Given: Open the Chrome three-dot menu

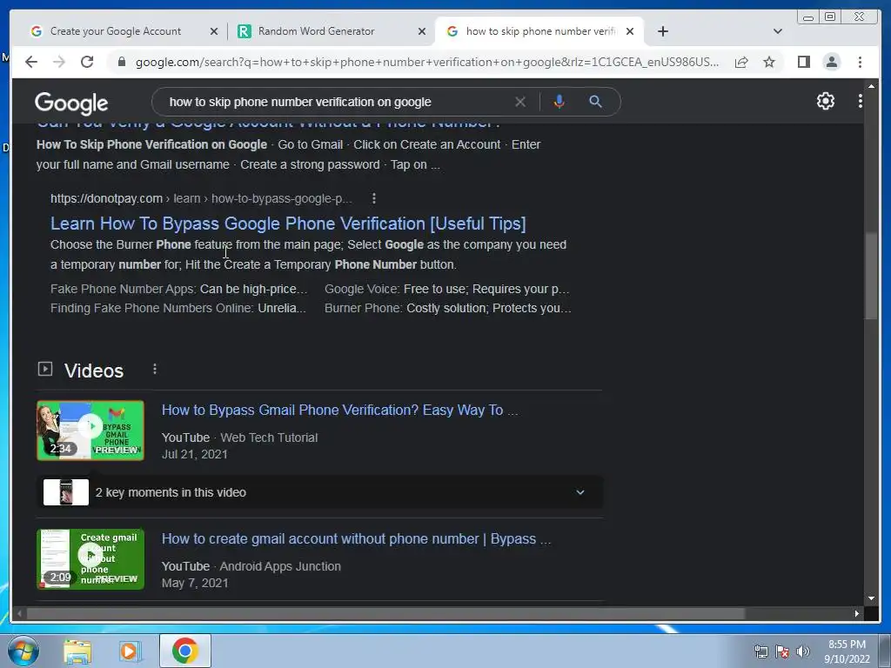Looking at the screenshot, I should (860, 62).
